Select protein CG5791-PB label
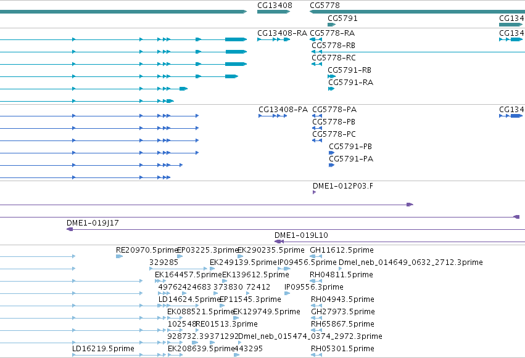This screenshot has width=525, height=358. 350,147
